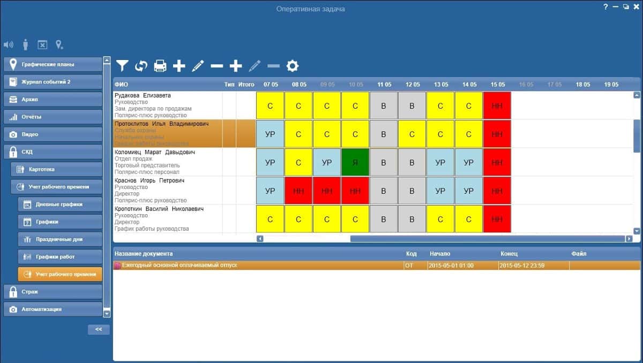Open Картотека in the sidebar
The image size is (643, 363).
click(56, 169)
